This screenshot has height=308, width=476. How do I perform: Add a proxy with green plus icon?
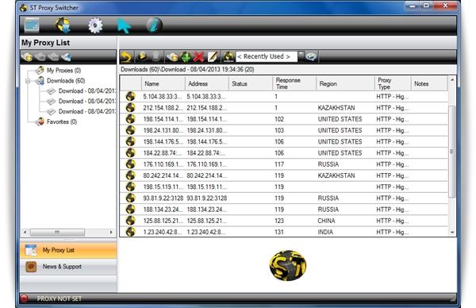coord(186,56)
